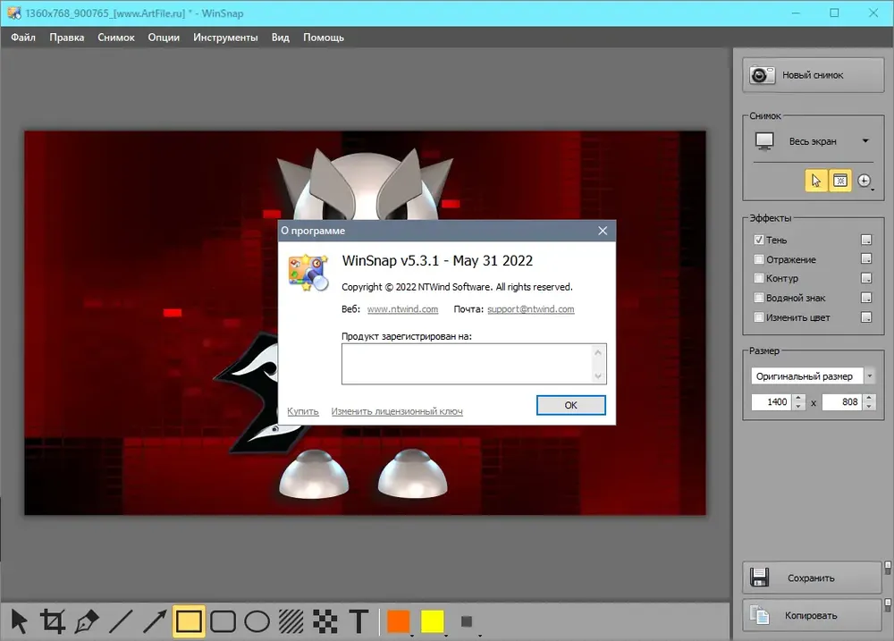Expand the Весь экран capture mode dropdown
894x641 pixels.
865,141
